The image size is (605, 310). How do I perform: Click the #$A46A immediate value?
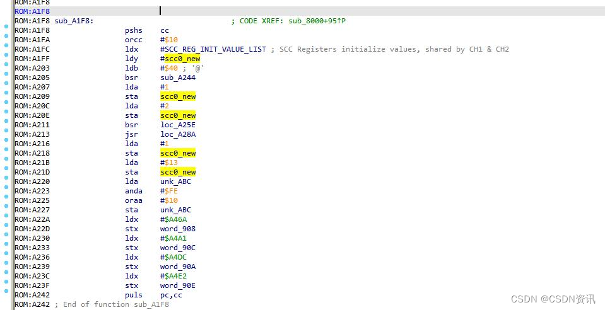173,219
